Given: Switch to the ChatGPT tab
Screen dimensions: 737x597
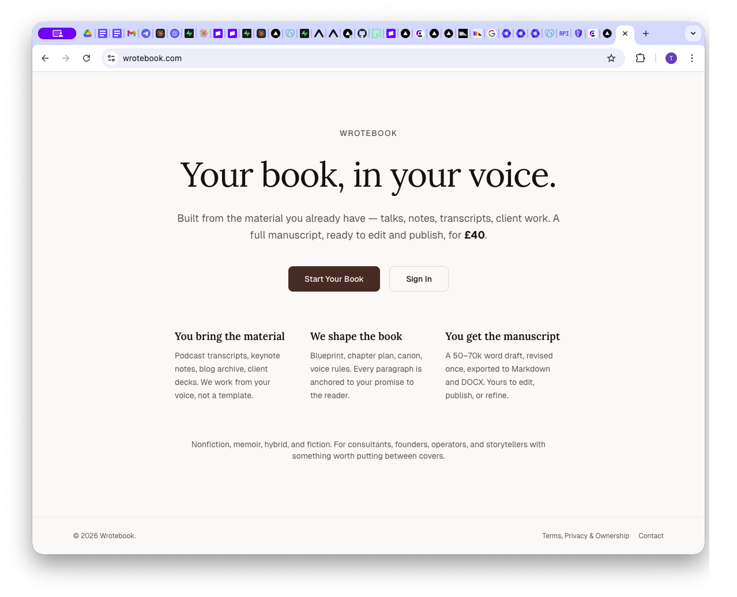Looking at the screenshot, I should point(175,33).
